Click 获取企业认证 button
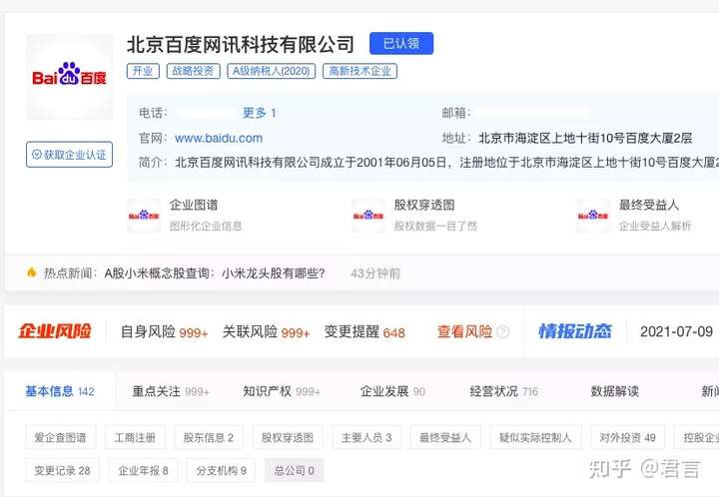This screenshot has width=719, height=497. pyautogui.click(x=69, y=155)
